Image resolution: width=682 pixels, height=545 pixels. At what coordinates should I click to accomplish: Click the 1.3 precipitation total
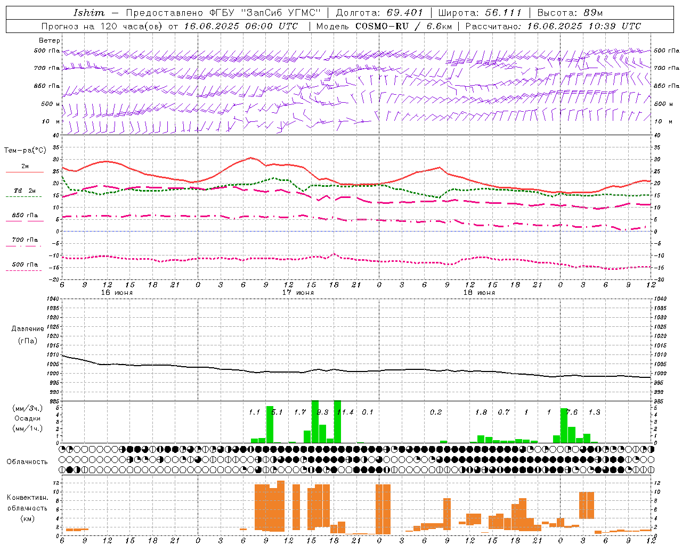point(594,412)
